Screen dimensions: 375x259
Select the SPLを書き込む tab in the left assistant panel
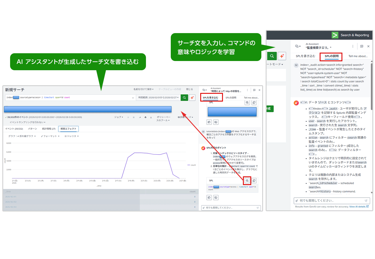(211, 98)
